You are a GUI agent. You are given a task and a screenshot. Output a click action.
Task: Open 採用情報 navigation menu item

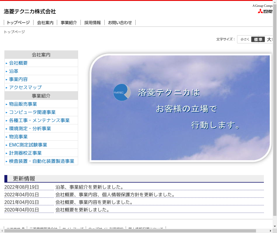(x=92, y=22)
